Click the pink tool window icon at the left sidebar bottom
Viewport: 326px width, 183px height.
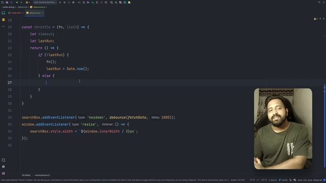tap(4, 173)
